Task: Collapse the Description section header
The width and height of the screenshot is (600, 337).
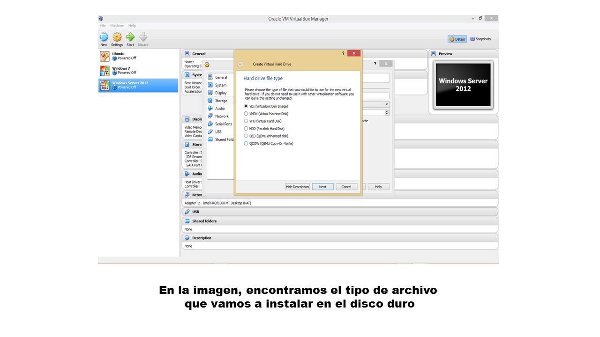Action: tap(340, 238)
